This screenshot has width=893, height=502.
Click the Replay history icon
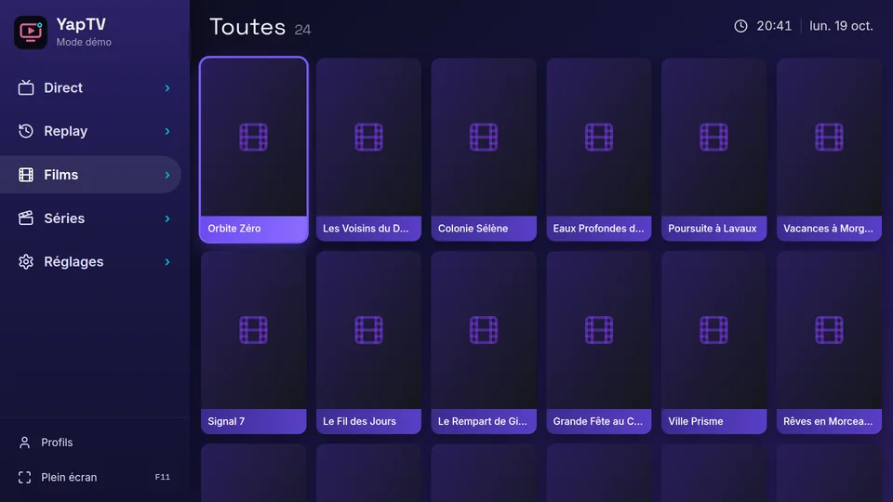coord(26,131)
